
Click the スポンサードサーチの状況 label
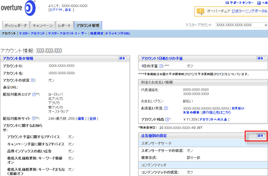tap(162, 151)
